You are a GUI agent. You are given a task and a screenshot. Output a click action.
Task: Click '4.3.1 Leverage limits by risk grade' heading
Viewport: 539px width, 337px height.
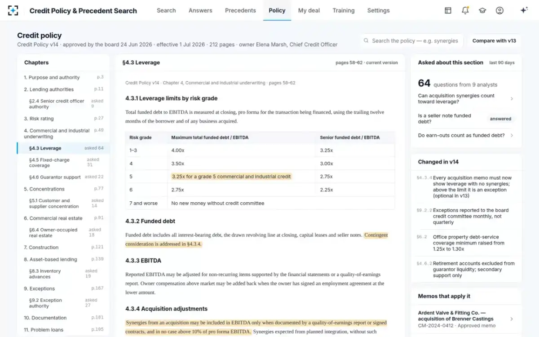pyautogui.click(x=172, y=98)
